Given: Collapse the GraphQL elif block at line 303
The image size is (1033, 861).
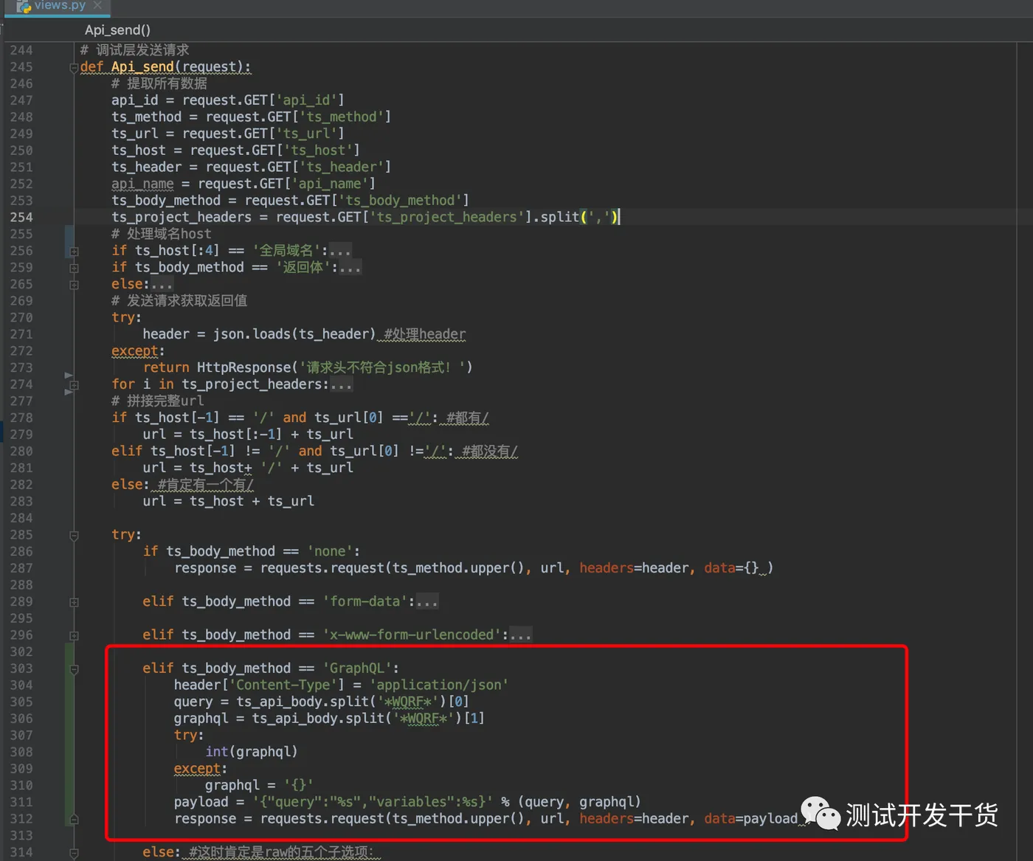Looking at the screenshot, I should (74, 669).
